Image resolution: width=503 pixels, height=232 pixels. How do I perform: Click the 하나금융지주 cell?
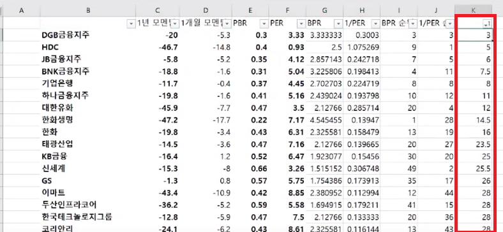pyautogui.click(x=88, y=96)
